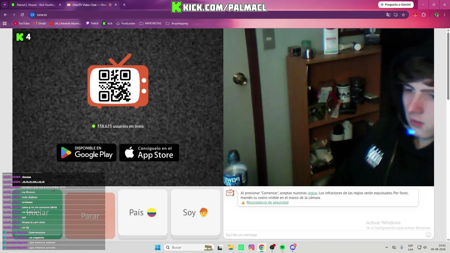
Task: Open the Twitch bookmark
Action: tap(92, 24)
